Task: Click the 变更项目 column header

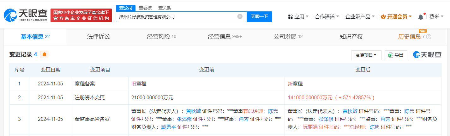Action: (100, 70)
